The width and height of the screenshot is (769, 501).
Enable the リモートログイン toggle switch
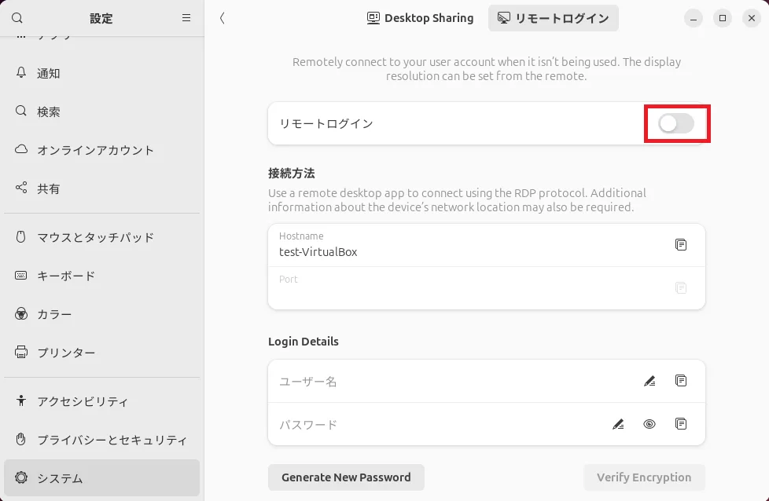click(x=676, y=123)
